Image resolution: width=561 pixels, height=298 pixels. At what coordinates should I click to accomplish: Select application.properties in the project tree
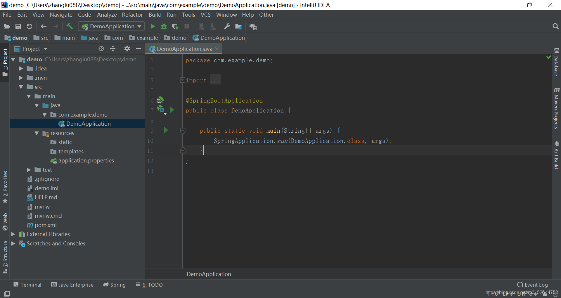click(82, 161)
